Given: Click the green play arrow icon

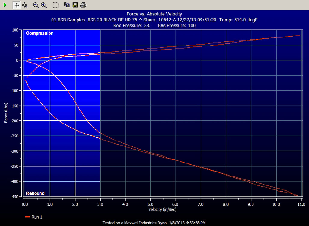Looking at the screenshot, I should pyautogui.click(x=5, y=5).
